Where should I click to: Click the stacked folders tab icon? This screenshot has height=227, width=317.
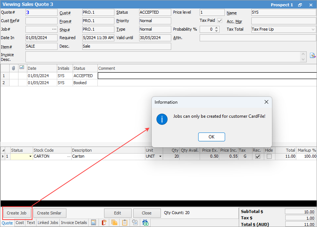[x=114, y=223]
